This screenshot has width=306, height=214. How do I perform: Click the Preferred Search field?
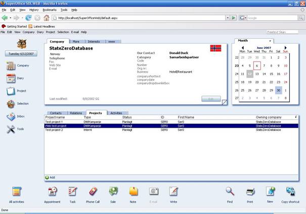[282, 32]
